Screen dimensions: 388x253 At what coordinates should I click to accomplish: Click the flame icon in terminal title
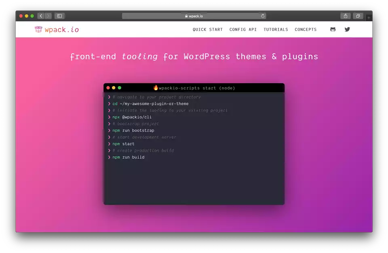point(156,87)
